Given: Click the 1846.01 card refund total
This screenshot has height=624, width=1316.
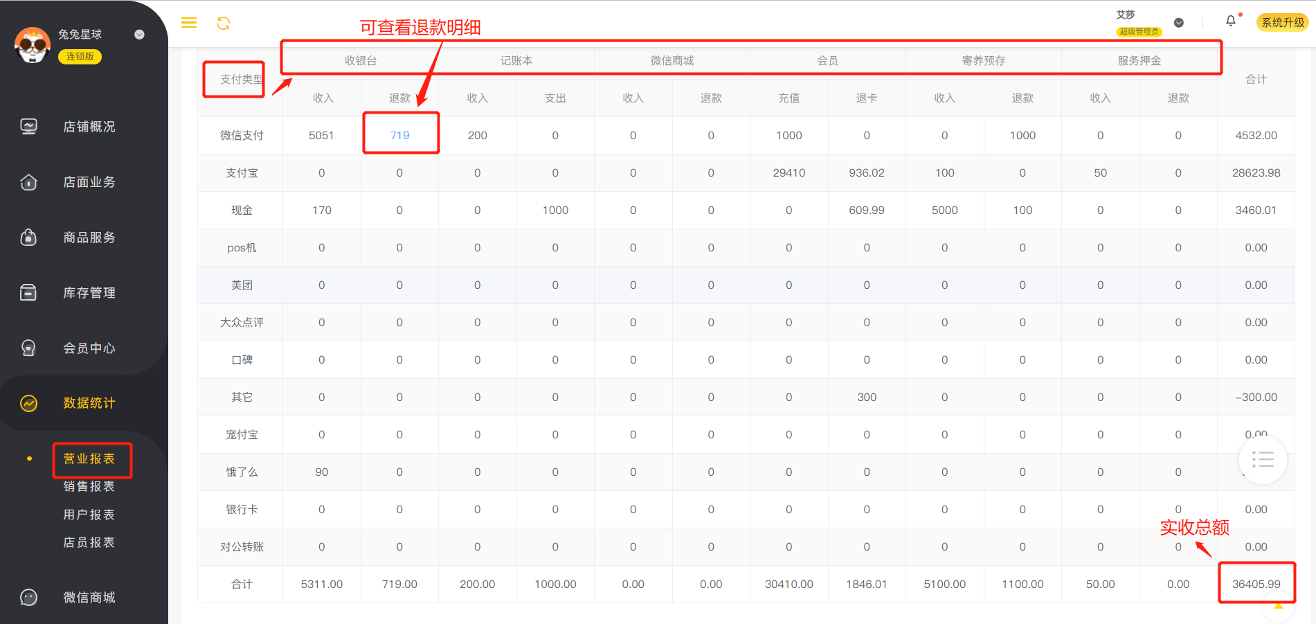Looking at the screenshot, I should (867, 584).
